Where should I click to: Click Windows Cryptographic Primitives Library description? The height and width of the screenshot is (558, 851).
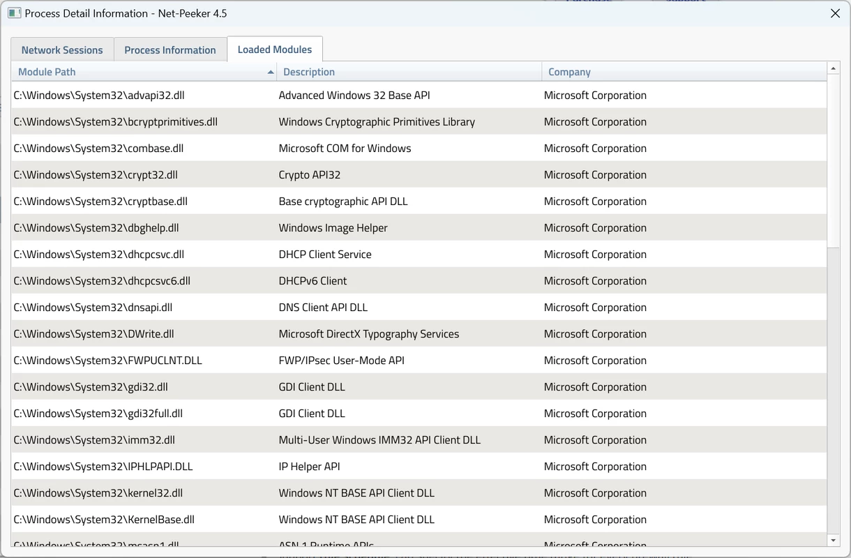pos(377,122)
